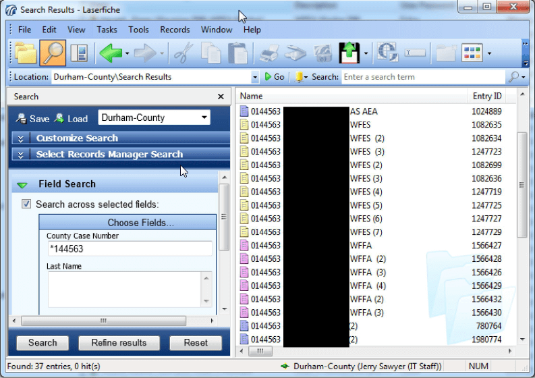This screenshot has height=378, width=535.
Task: Select the magnifier Search pane icon
Action: click(53, 53)
